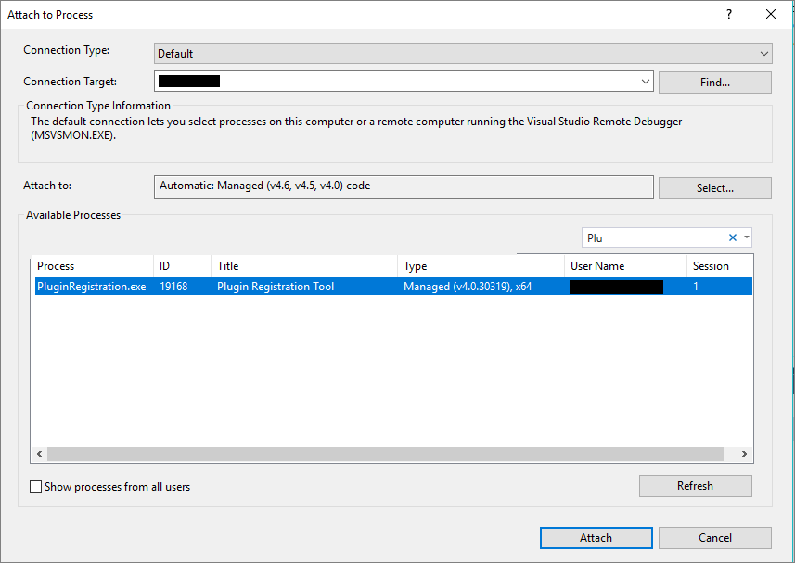
Task: Click the horizontal scrollbar below the process list
Action: click(x=390, y=454)
